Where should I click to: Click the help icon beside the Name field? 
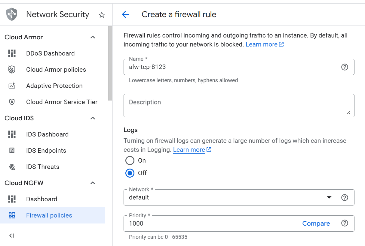(345, 67)
